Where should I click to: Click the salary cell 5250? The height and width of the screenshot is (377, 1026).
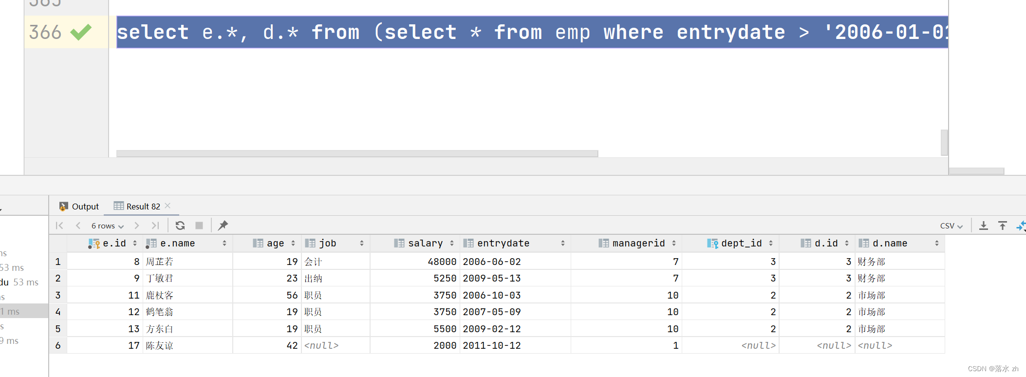point(415,278)
